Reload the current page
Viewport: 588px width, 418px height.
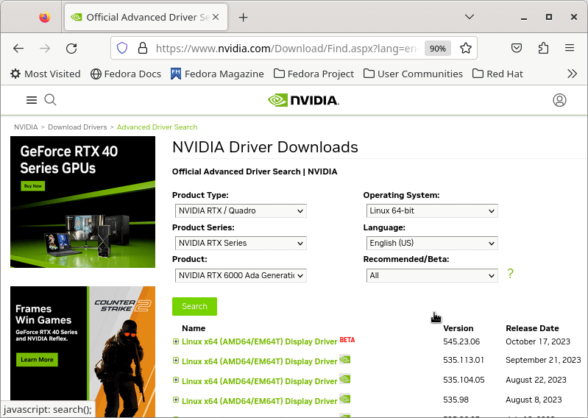click(71, 49)
